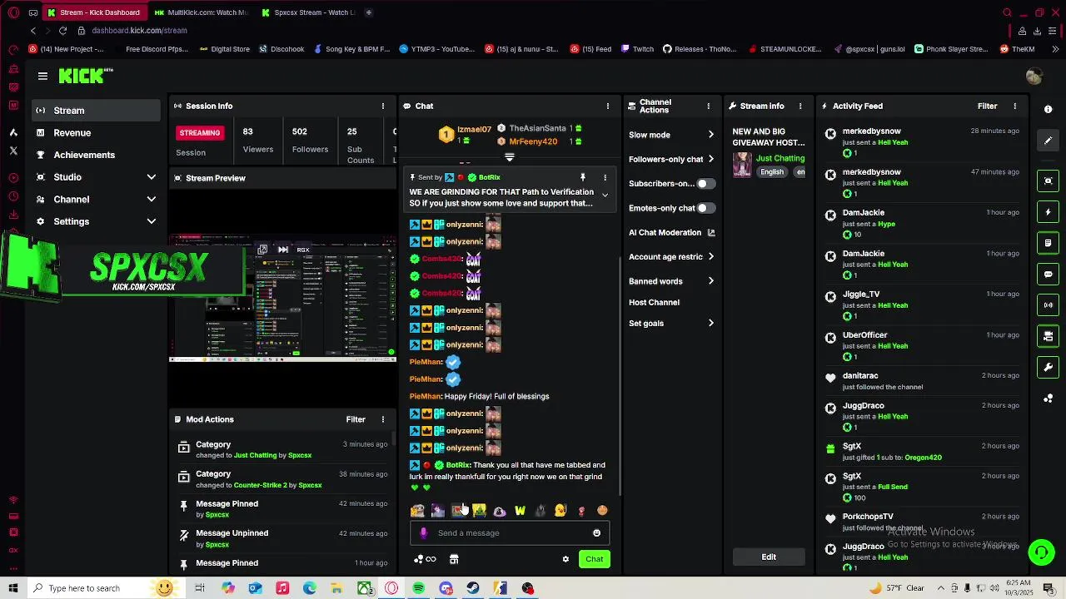Open the emoji picker in message box

pos(596,533)
